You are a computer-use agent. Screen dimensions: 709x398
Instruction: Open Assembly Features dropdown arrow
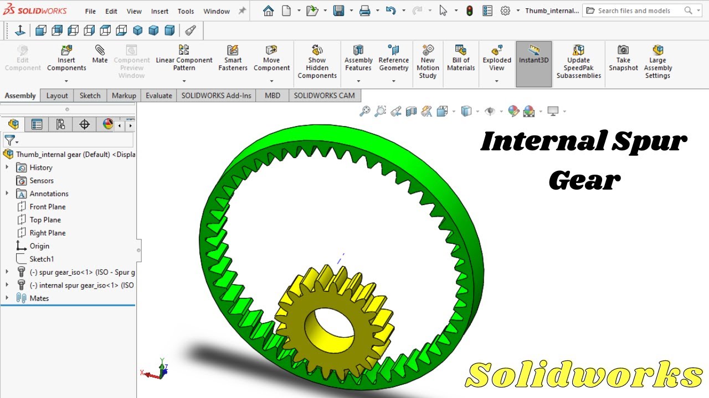pyautogui.click(x=358, y=81)
